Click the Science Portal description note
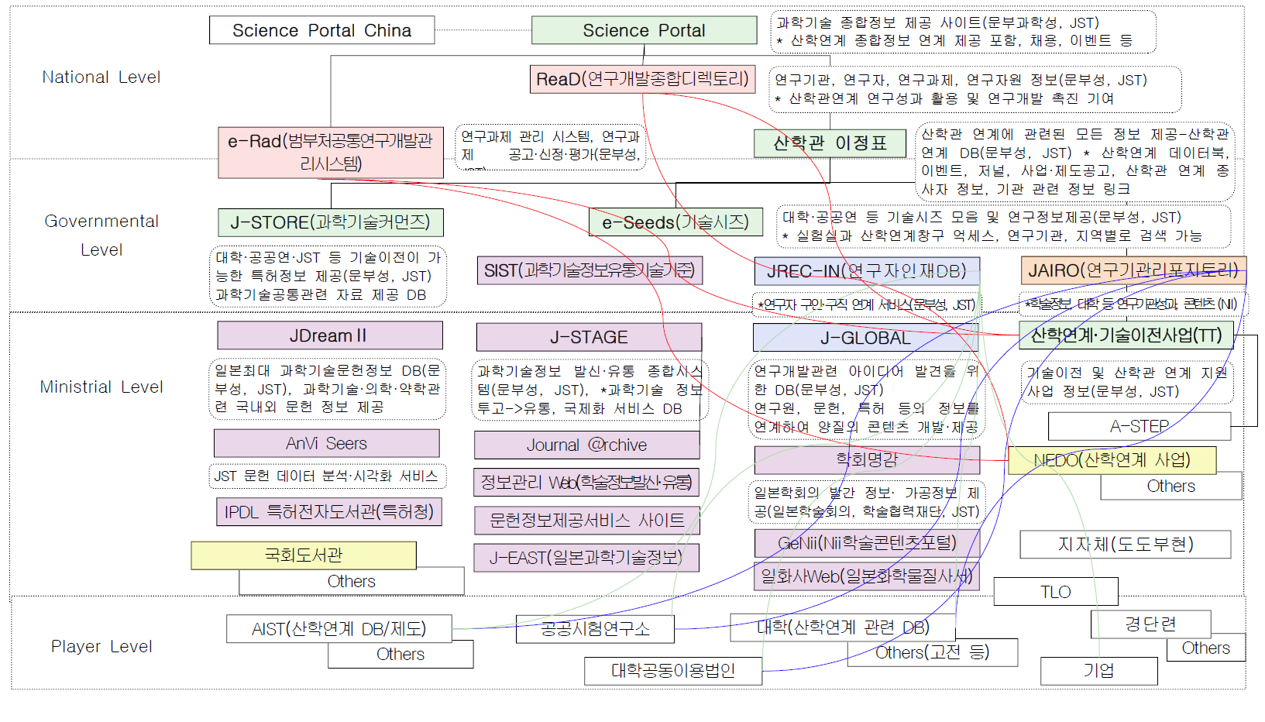The width and height of the screenshot is (1265, 722). point(963,32)
